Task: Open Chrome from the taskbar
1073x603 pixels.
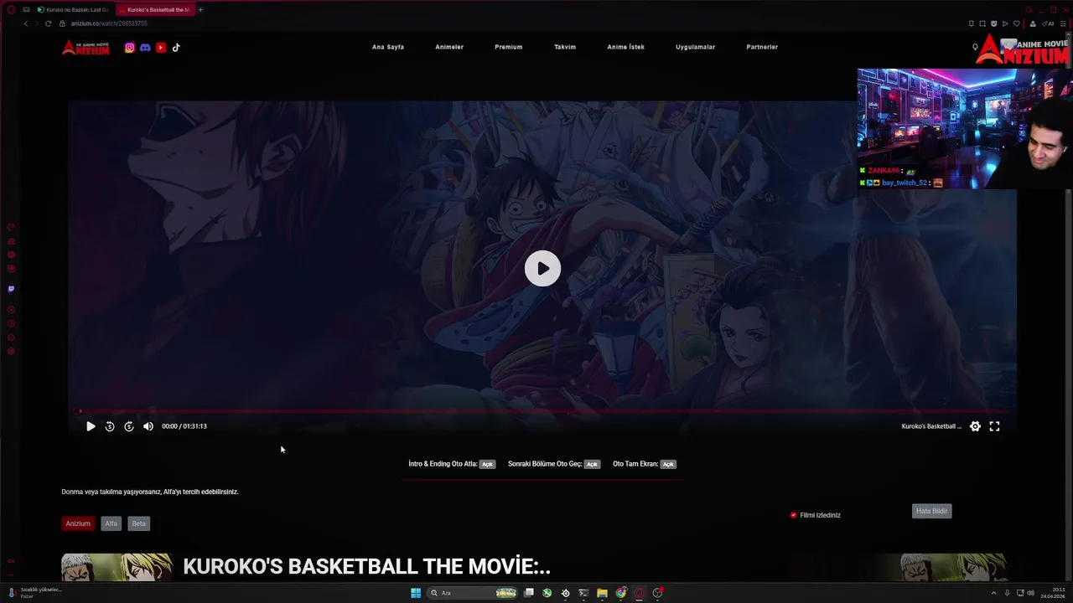Action: click(x=620, y=593)
